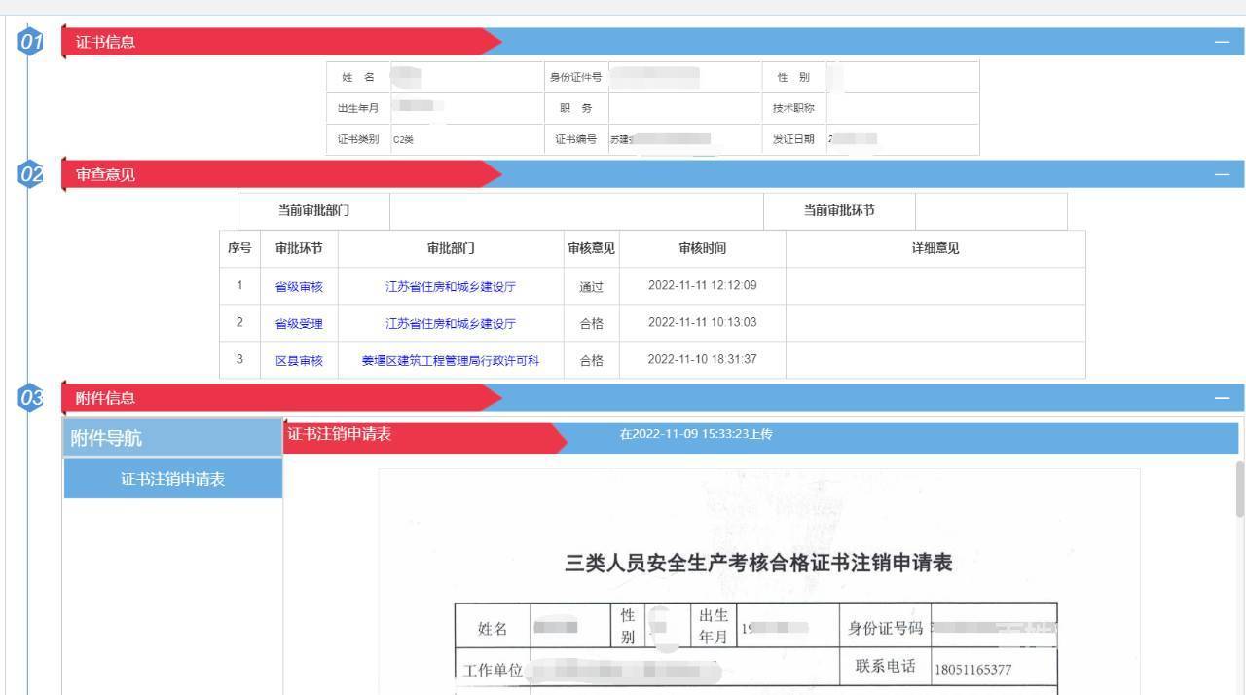Click the 审批部门 column header
1246x695 pixels.
coord(451,249)
